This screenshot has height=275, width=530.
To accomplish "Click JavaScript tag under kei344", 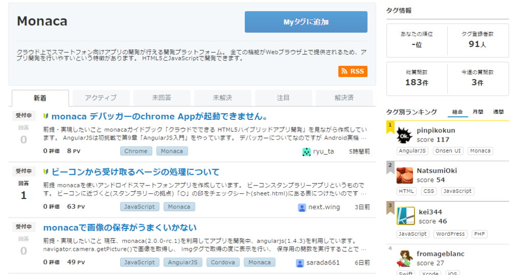I will click(413, 234).
